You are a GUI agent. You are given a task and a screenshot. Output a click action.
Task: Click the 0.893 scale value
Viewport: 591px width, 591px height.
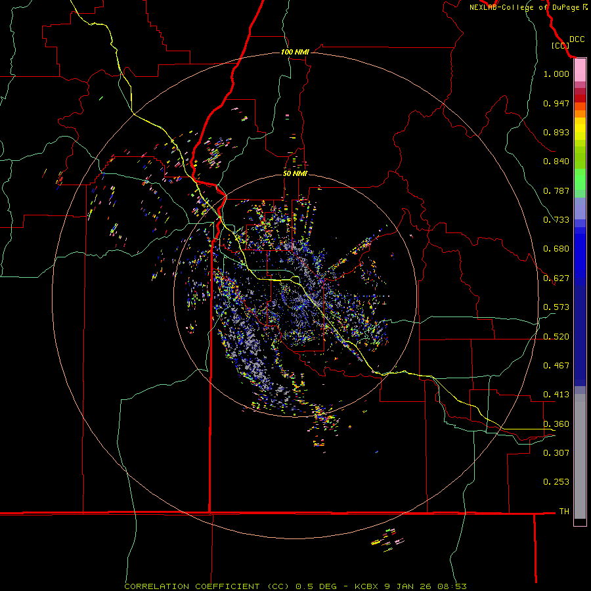[556, 132]
